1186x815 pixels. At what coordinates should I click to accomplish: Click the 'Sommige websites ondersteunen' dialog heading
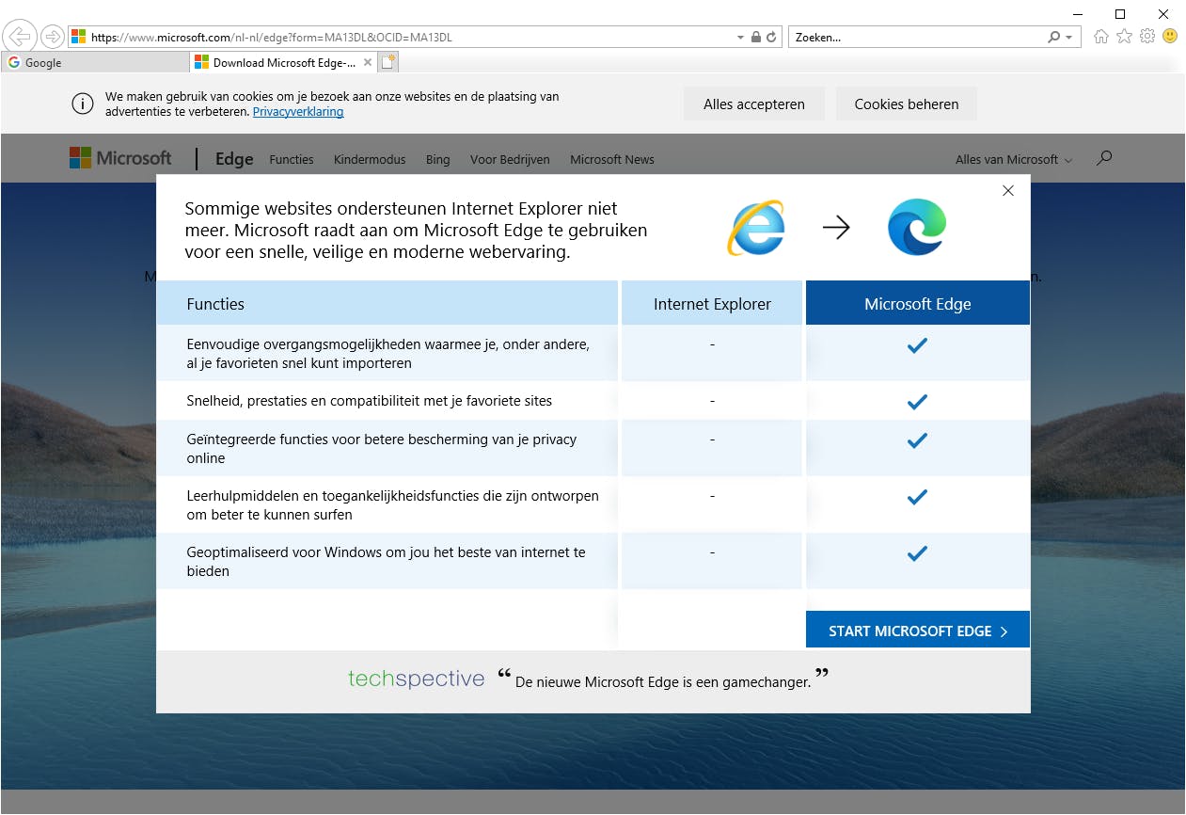[416, 231]
